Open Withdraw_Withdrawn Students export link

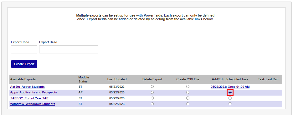33,104
